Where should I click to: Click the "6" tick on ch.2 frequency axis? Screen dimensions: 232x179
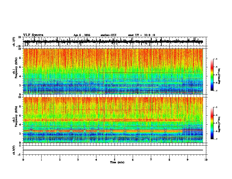click(x=20, y=115)
